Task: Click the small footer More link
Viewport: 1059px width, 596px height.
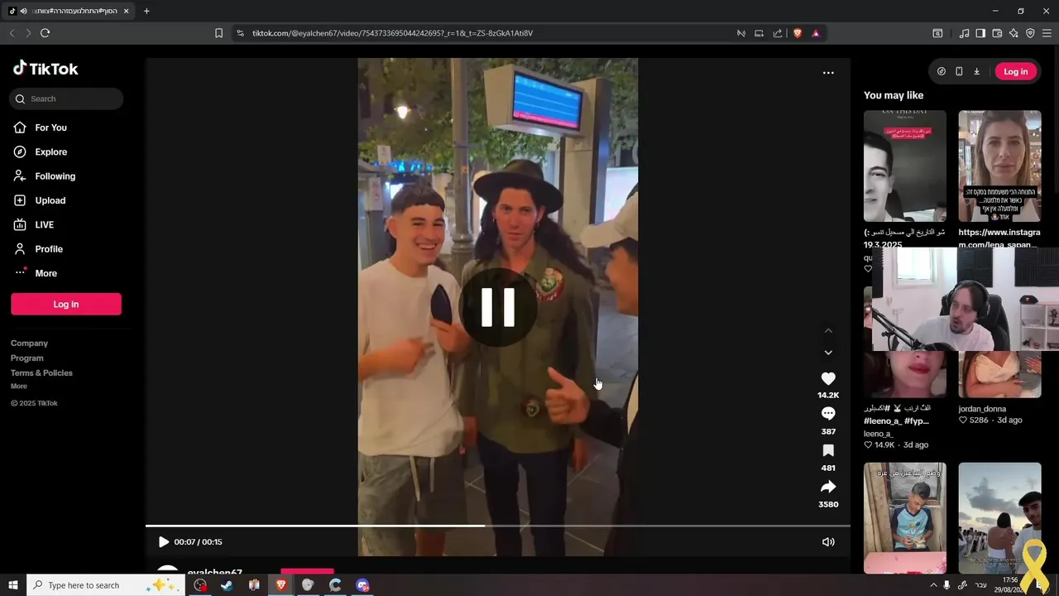Action: [x=19, y=386]
